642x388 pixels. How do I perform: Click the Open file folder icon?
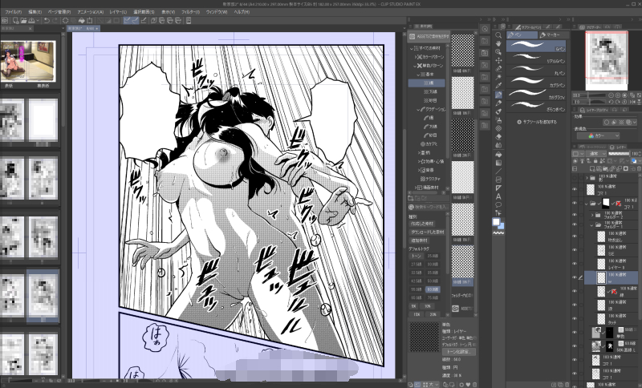click(24, 21)
